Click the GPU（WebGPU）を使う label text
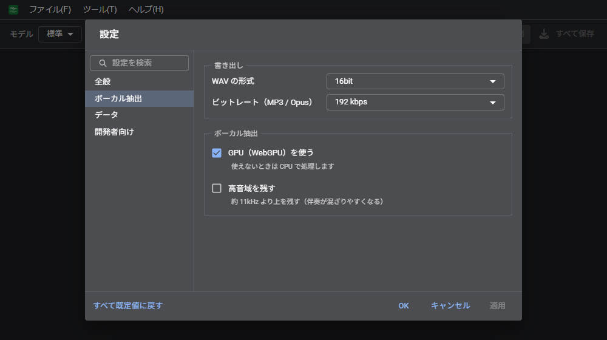This screenshot has width=607, height=340. click(271, 152)
